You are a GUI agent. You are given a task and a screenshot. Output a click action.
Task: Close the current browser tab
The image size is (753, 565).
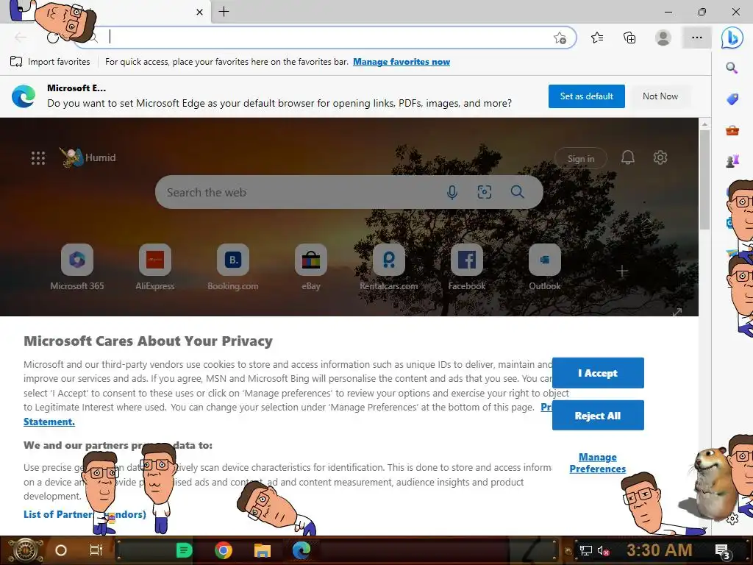tap(200, 12)
